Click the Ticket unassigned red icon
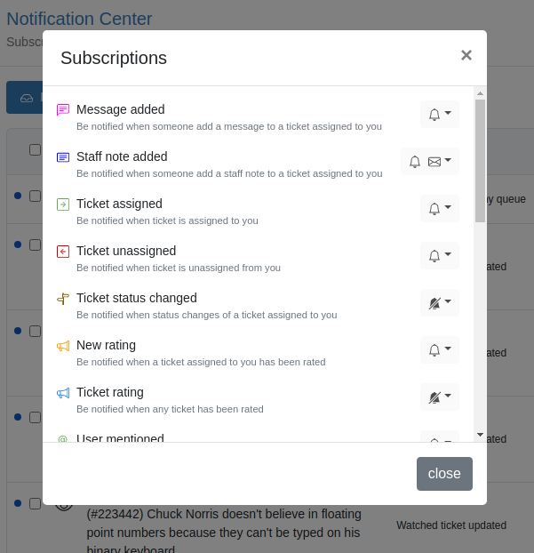The width and height of the screenshot is (534, 553). [x=63, y=252]
